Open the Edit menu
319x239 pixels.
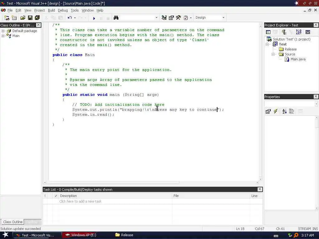[18, 10]
